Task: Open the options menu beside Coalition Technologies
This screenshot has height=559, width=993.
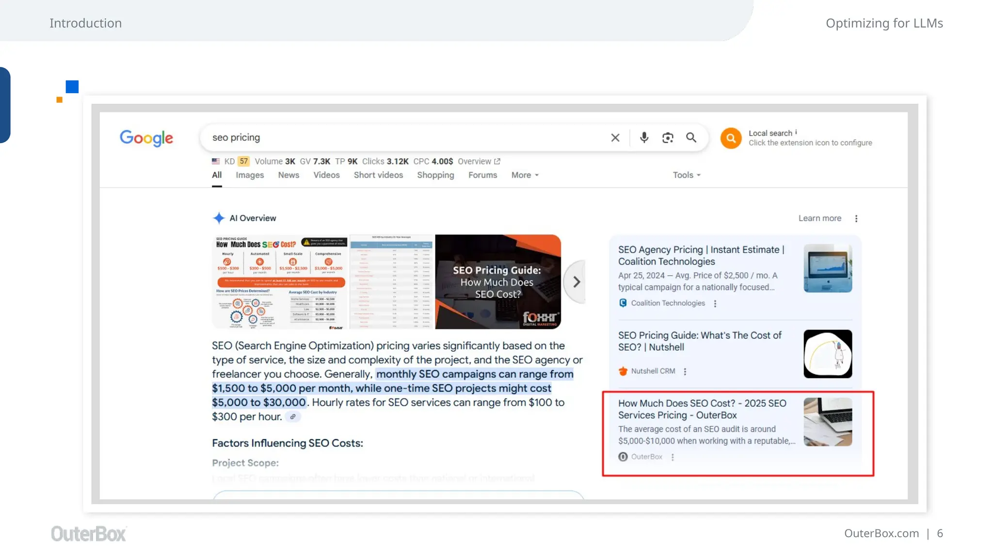Action: pyautogui.click(x=715, y=304)
